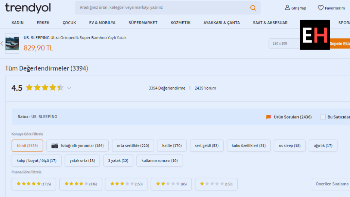
Task: Select the ağırlık (17) filter
Action: 323,146
